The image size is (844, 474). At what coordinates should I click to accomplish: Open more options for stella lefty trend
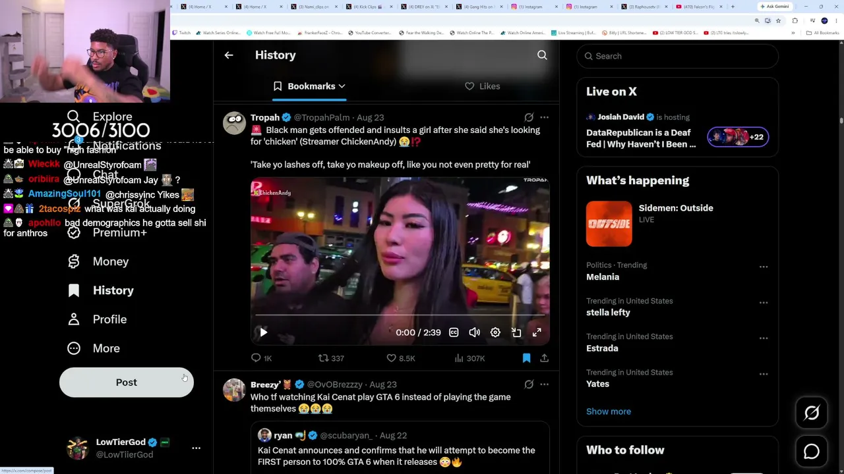point(764,302)
